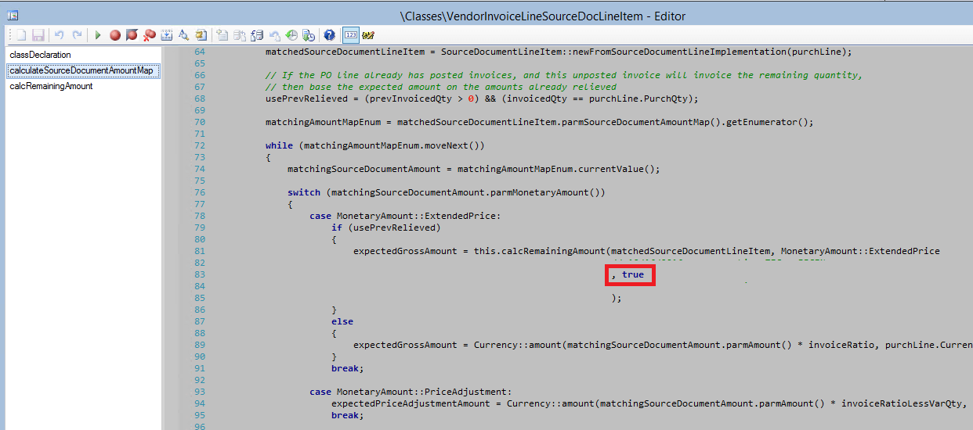
Task: Remove all breakpoints icon with red X
Action: [149, 35]
